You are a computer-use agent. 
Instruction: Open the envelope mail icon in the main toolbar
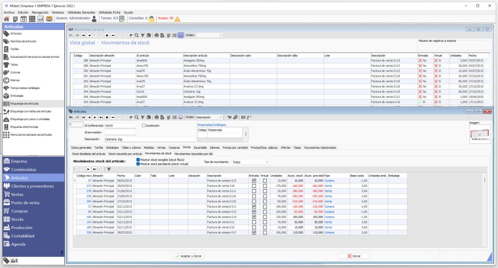49,19
